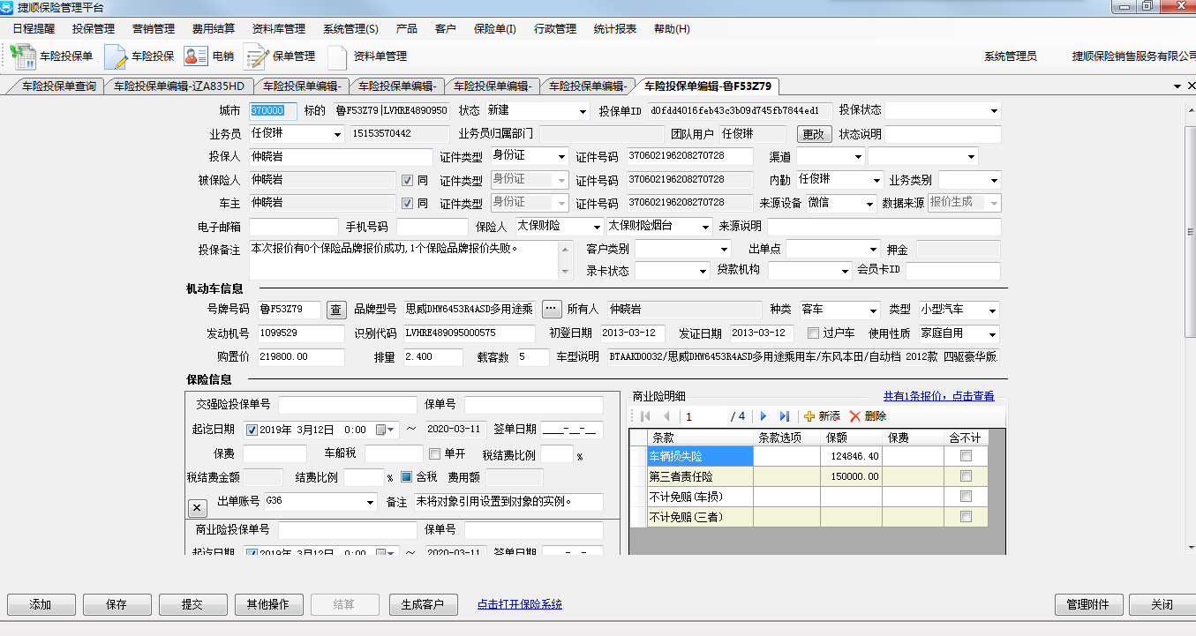The image size is (1196, 636).
Task: Open the 点击打开保险系统 link
Action: pyautogui.click(x=519, y=604)
